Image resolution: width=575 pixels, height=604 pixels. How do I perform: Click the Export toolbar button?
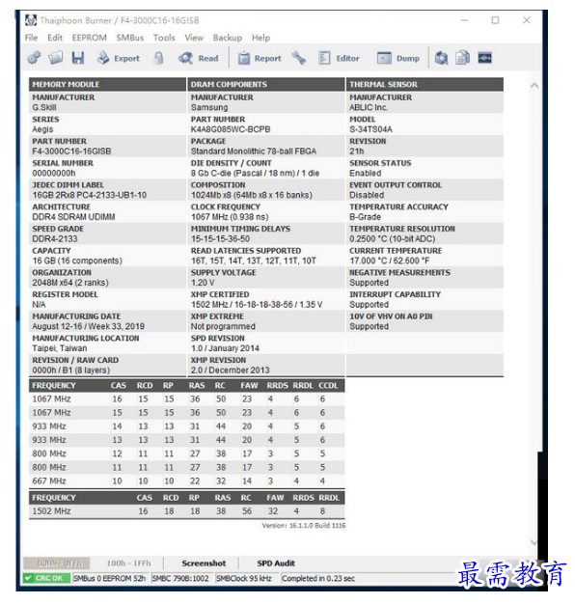119,58
